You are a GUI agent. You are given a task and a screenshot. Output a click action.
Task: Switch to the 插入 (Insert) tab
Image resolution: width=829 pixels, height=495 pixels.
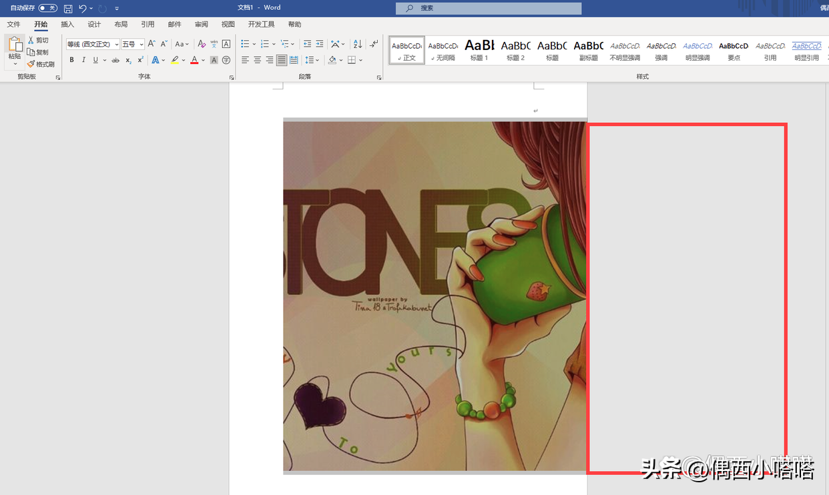67,24
